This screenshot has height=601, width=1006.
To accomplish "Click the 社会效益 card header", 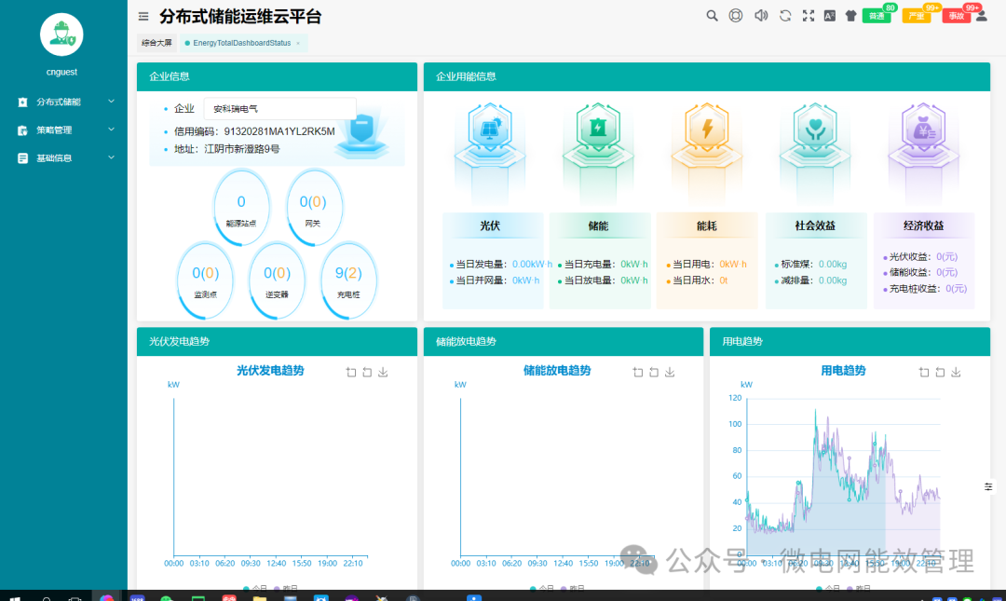I will click(815, 225).
